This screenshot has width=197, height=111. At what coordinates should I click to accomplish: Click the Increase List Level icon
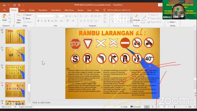(x=95, y=16)
